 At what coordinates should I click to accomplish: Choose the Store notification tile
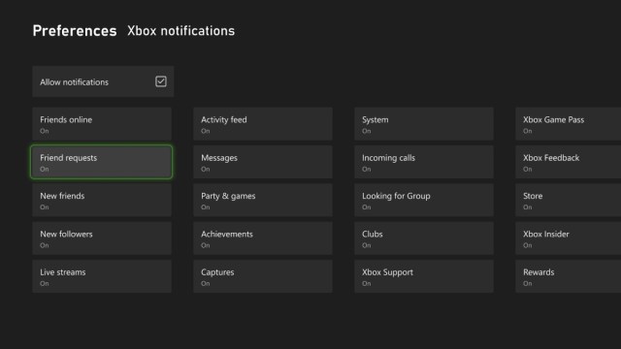click(x=569, y=200)
